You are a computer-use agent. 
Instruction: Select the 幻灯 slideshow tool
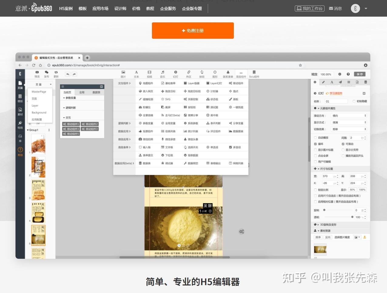[x=176, y=74]
